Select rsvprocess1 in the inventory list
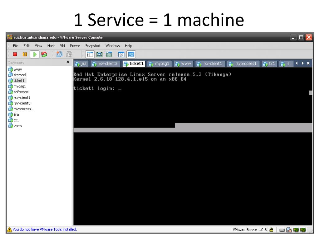 [x=21, y=109]
